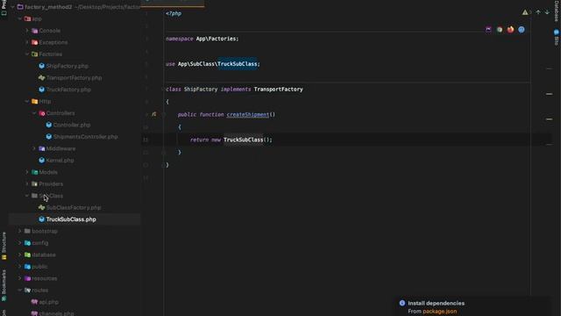The height and width of the screenshot is (316, 561).
Task: Select TruckSubClass.php in project tree
Action: click(x=71, y=219)
